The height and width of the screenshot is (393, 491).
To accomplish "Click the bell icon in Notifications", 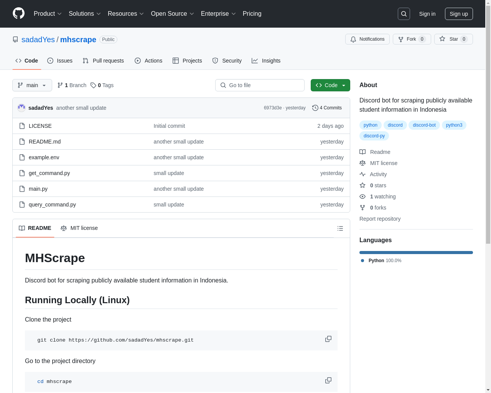I will 353,39.
